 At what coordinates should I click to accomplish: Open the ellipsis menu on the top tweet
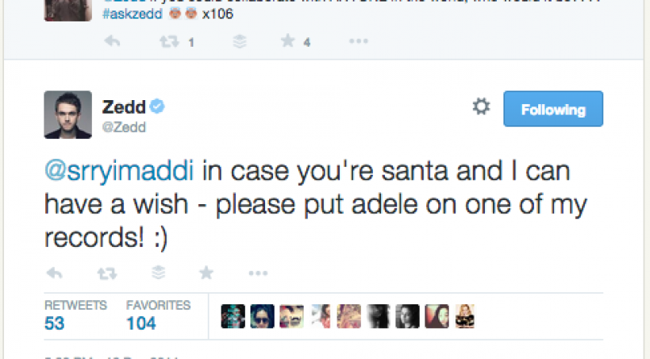point(359,42)
